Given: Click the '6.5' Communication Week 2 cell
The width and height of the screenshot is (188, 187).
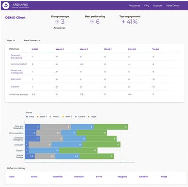Looking at the screenshot, I should pos(81,64).
